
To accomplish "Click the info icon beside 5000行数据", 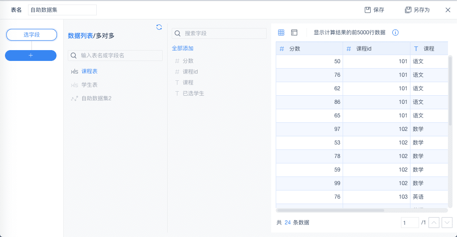I will click(x=395, y=33).
